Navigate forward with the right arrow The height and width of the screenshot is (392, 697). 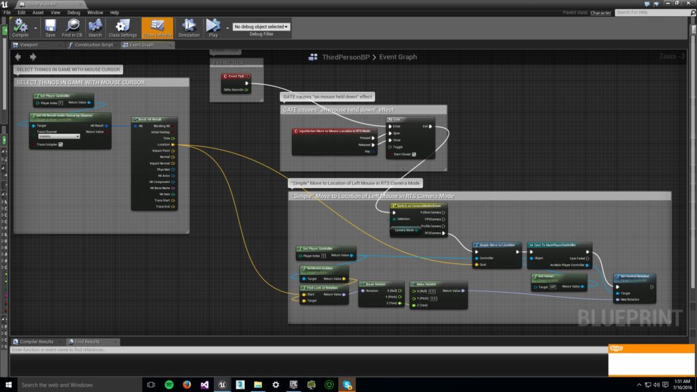click(33, 57)
